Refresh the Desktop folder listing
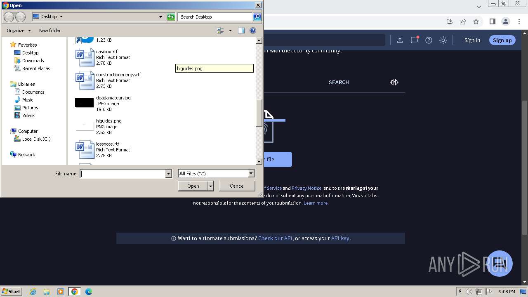The image size is (528, 297). point(171,17)
